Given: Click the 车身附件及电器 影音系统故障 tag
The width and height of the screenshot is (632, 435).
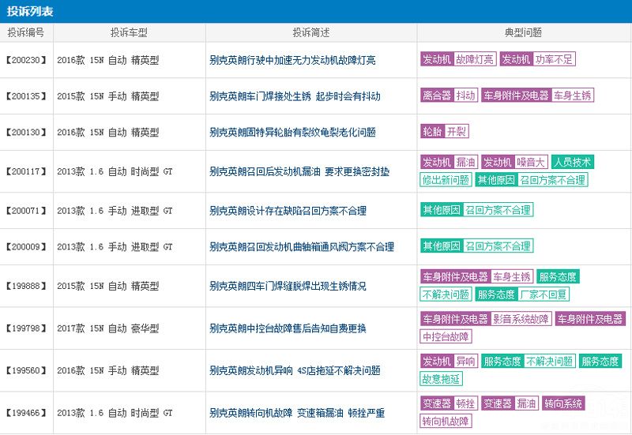Looking at the screenshot, I should click(486, 319).
